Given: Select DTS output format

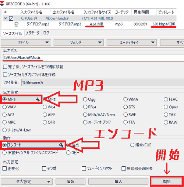Looking at the screenshot, I should [125, 107].
